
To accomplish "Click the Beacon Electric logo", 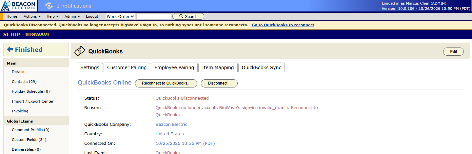I will tap(18, 6).
